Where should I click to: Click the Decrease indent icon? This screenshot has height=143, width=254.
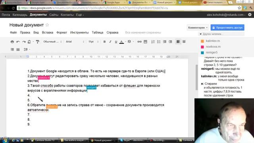click(165, 42)
